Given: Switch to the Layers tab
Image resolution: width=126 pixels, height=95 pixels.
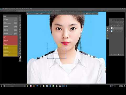Looking at the screenshot, I should (x=110, y=20).
